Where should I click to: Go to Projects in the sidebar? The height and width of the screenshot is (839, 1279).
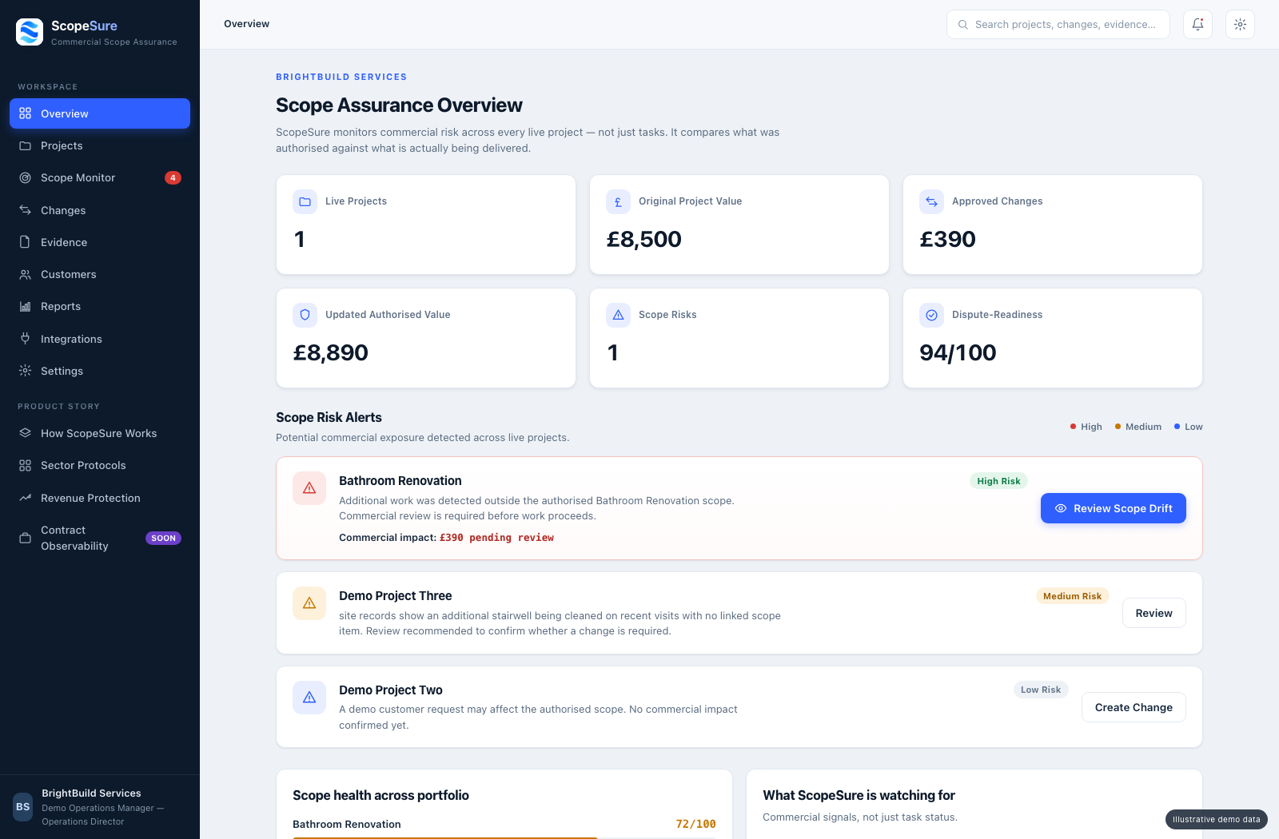coord(100,146)
